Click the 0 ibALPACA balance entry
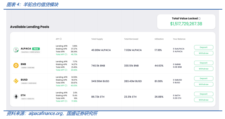The width and height of the screenshot is (225, 119). [x=179, y=49]
